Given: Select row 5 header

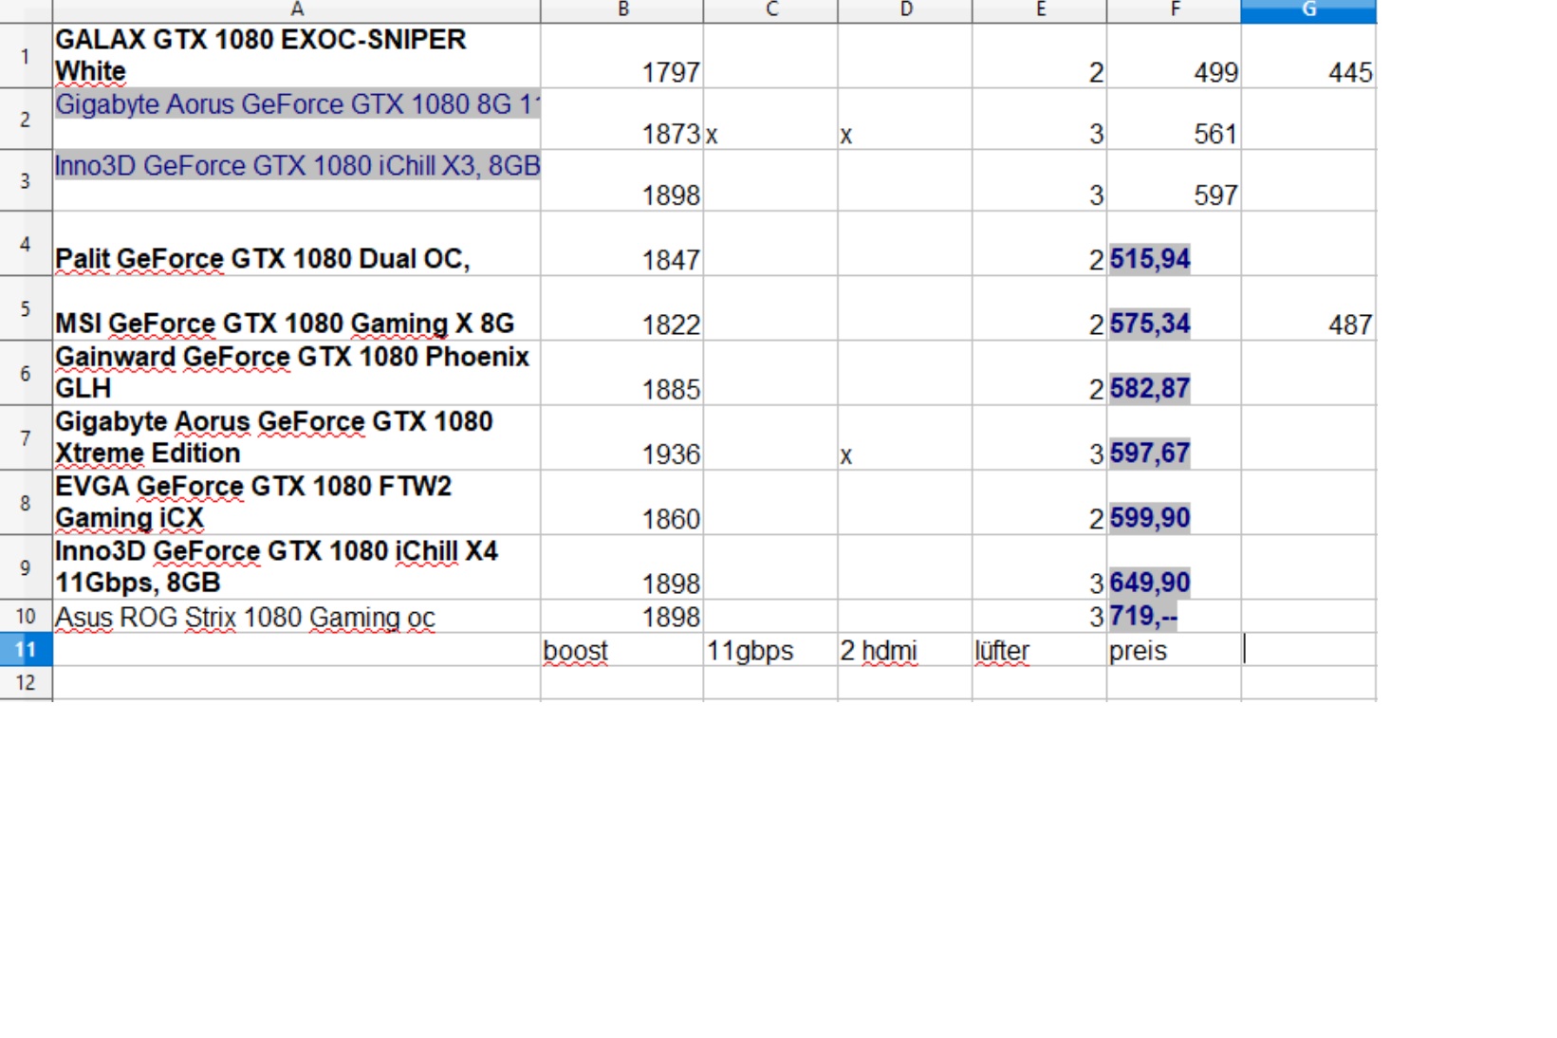Looking at the screenshot, I should [26, 308].
